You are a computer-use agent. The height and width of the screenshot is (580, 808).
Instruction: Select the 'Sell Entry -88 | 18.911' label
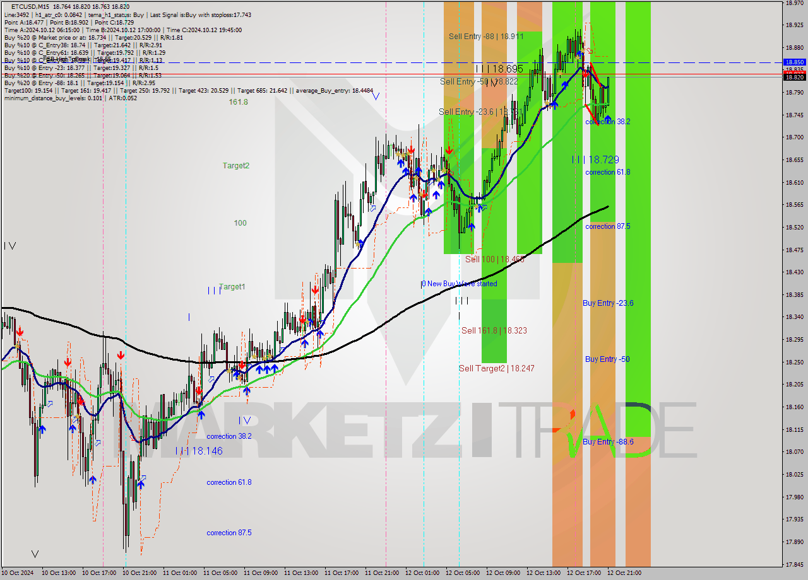pyautogui.click(x=486, y=37)
